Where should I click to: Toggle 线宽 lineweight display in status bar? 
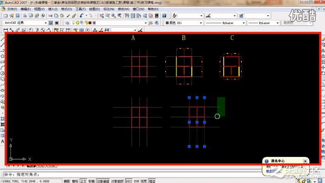pyautogui.click(x=144, y=181)
